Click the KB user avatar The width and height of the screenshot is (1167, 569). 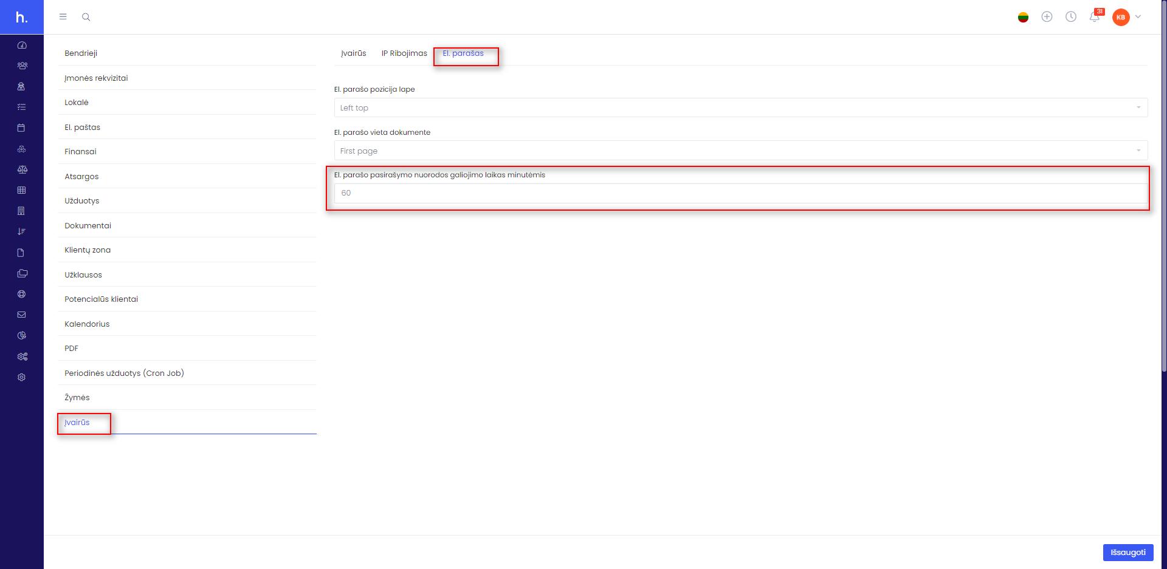(1121, 17)
